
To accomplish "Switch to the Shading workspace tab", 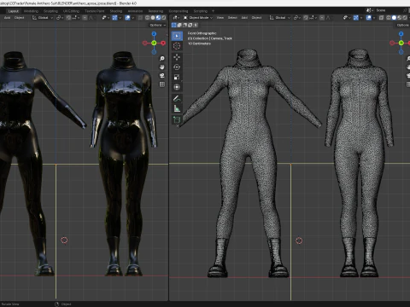I will 116,11.
